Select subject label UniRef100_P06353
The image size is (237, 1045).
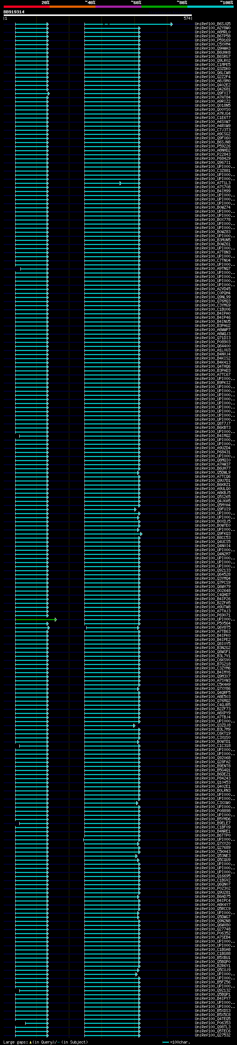point(213,1023)
